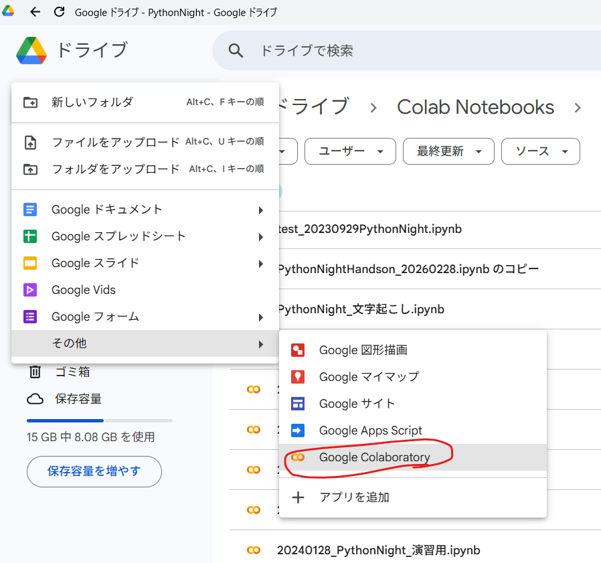Viewport: 601px width, 563px height.
Task: Click the Google スライド yellow icon
Action: 30,263
